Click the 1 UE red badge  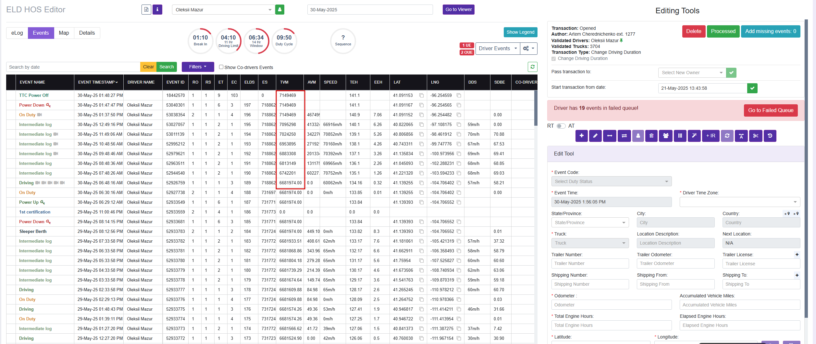(x=467, y=45)
